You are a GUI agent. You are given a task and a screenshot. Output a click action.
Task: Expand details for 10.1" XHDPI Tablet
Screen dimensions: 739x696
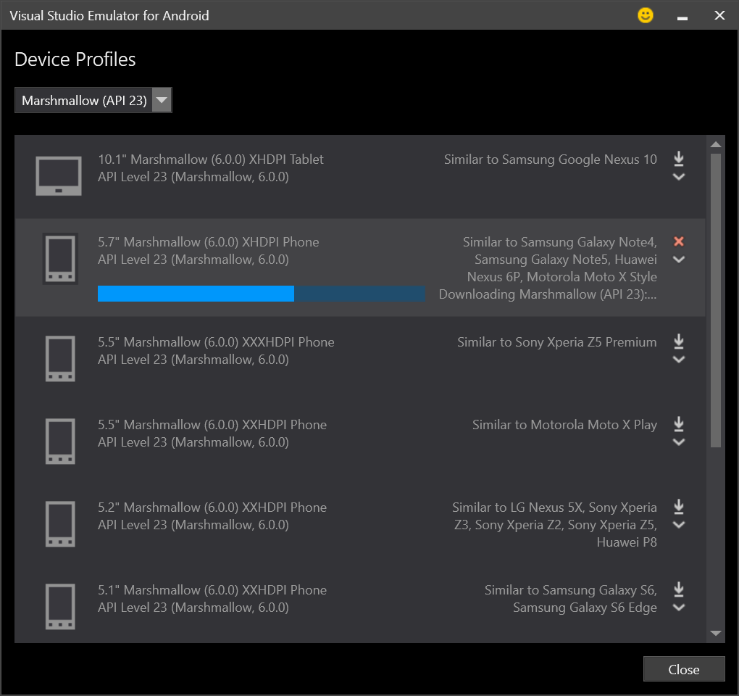point(679,177)
